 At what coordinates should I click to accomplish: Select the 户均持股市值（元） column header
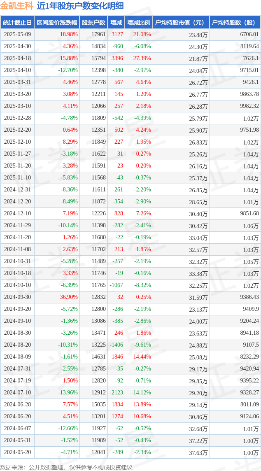[181, 23]
